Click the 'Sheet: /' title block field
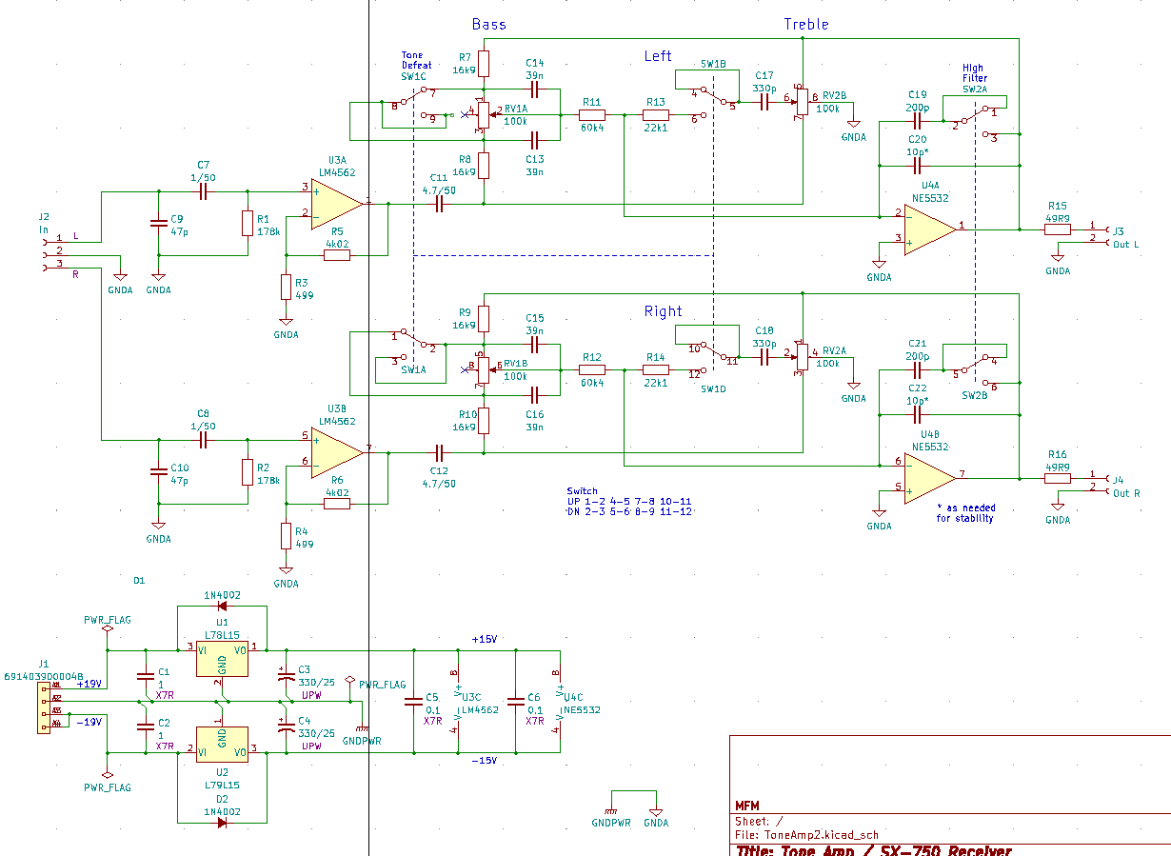The image size is (1171, 856). (x=759, y=820)
